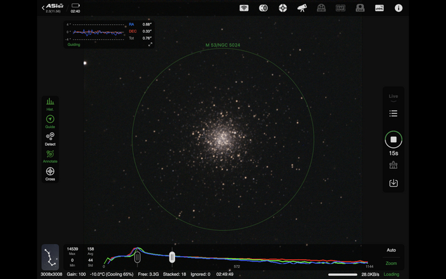Click the Tot error value 0.76"
The image size is (446, 279).
tap(147, 38)
